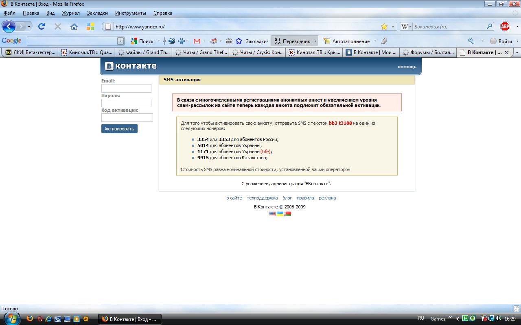Click the highlighter marker icon in Google Toolbar

coord(384,41)
